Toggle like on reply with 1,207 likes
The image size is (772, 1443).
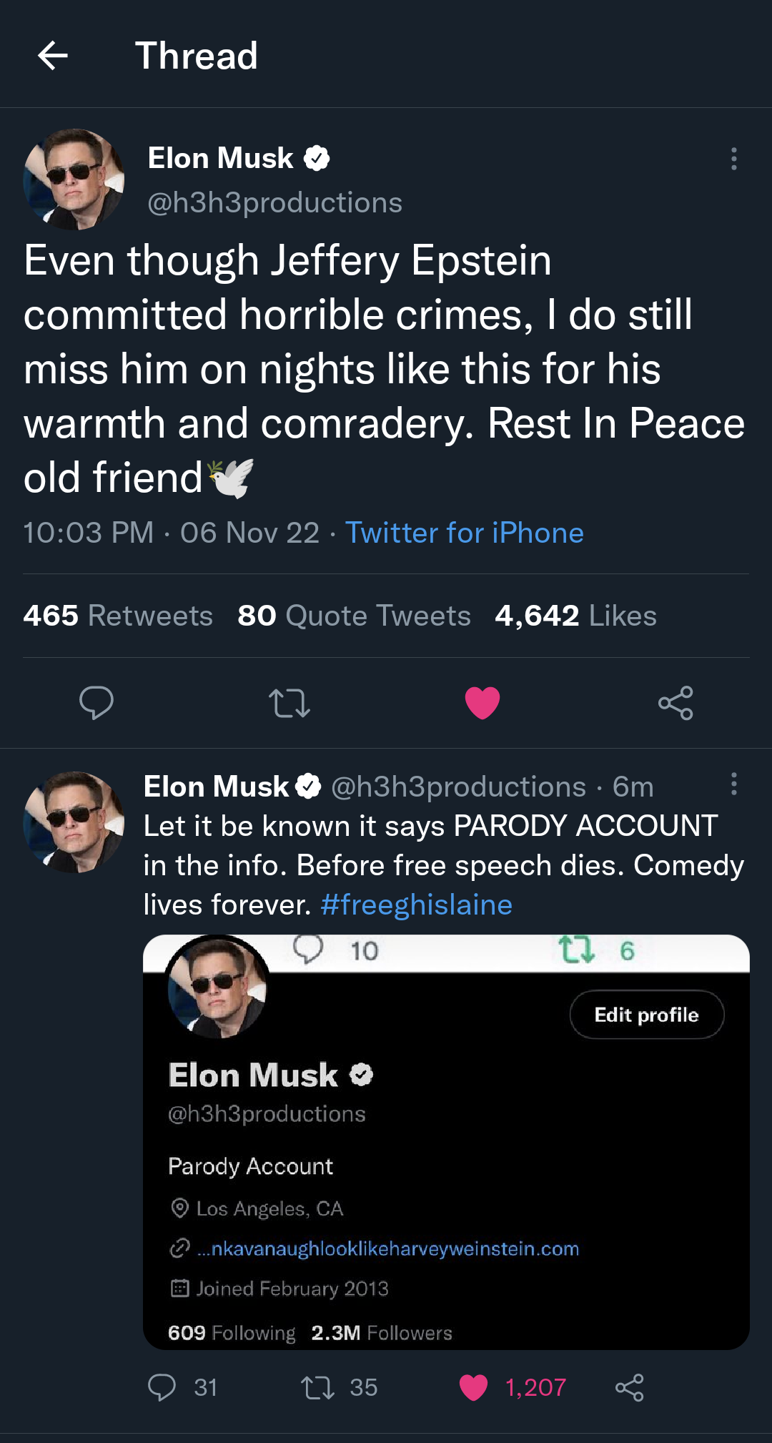[474, 1387]
